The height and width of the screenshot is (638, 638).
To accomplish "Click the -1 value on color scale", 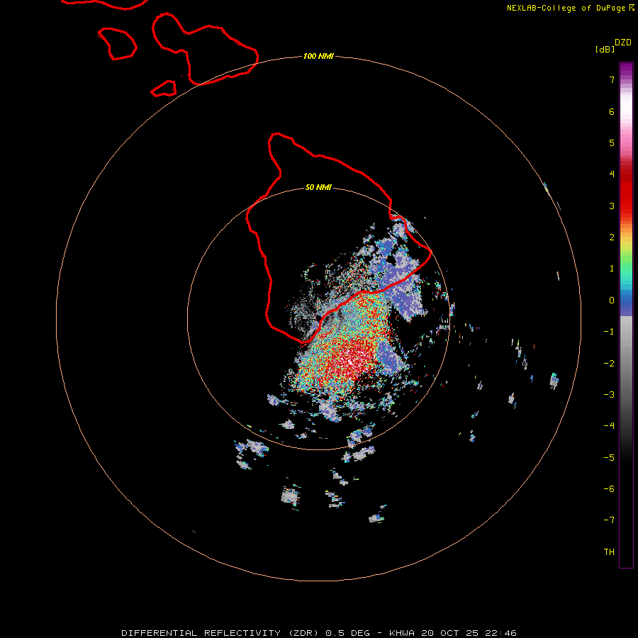I will click(x=609, y=332).
